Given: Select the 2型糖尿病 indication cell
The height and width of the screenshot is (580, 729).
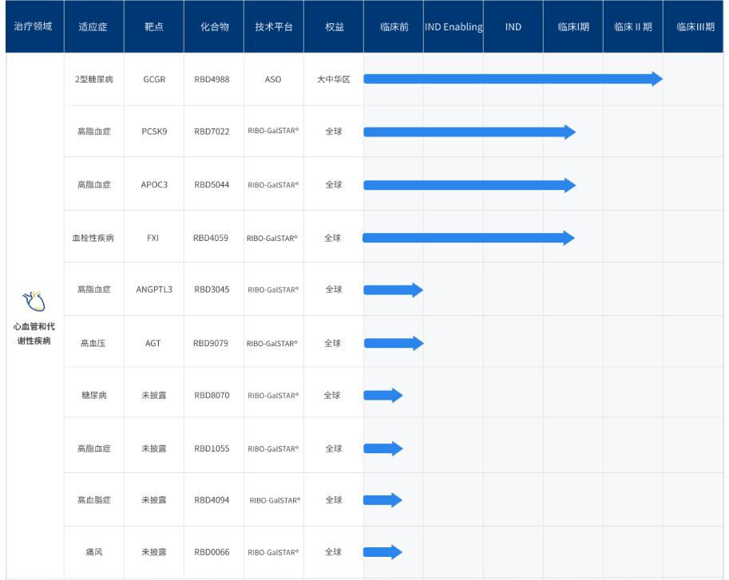Looking at the screenshot, I should pos(94,80).
